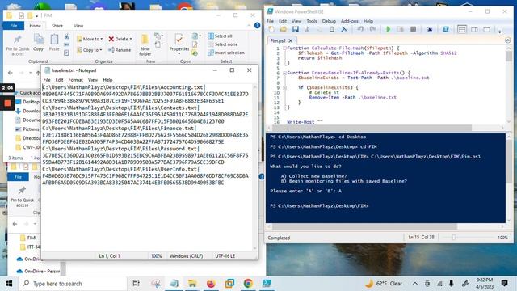Screen dimensions: 517x291
Task: Open Chrome from the taskbar
Action: tap(248, 284)
